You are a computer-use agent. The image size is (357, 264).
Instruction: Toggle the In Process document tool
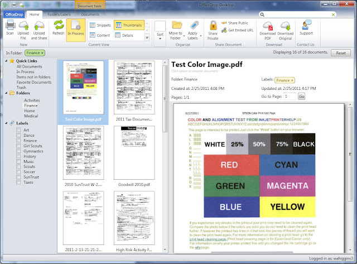(76, 30)
